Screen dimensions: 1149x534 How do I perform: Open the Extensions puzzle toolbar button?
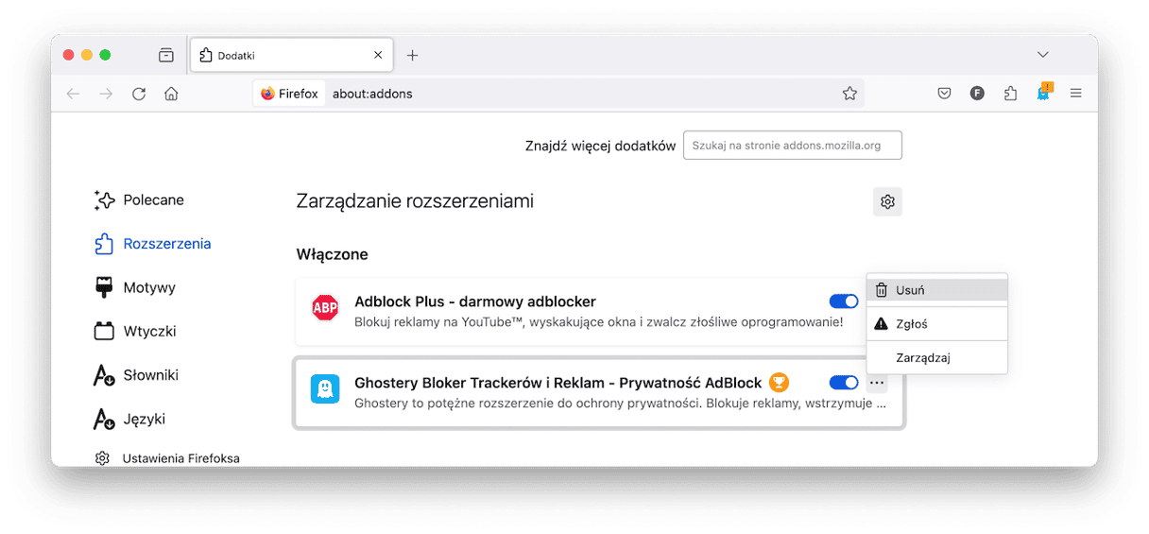click(1010, 94)
